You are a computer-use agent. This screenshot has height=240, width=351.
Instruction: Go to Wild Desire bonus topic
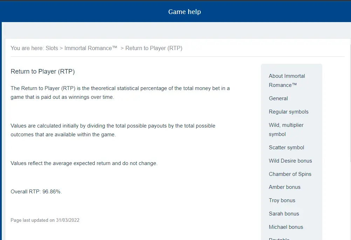[x=290, y=161]
